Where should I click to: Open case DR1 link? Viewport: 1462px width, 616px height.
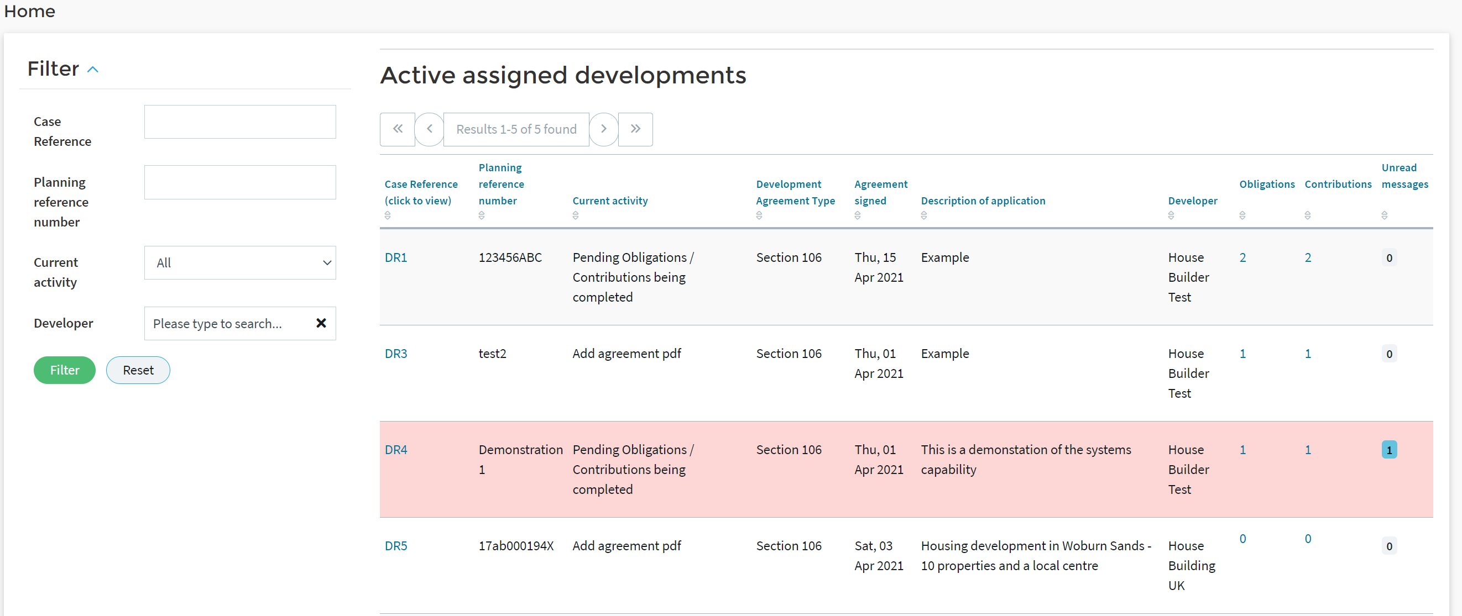[395, 257]
